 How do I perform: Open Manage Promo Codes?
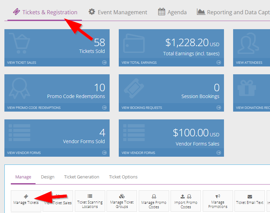(154, 201)
